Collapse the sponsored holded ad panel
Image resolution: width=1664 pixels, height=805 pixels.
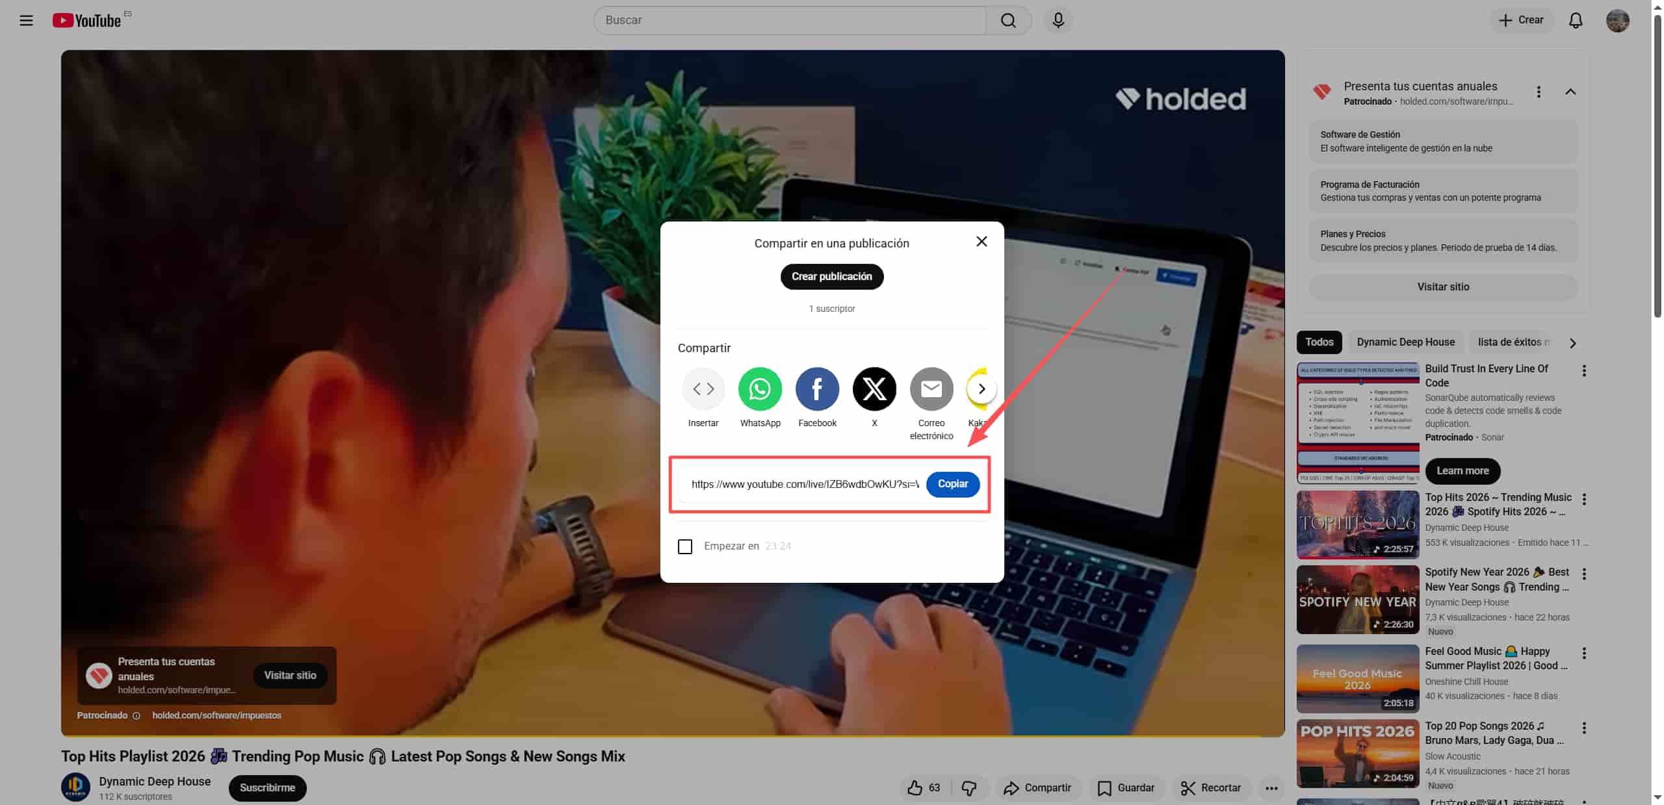click(x=1570, y=92)
